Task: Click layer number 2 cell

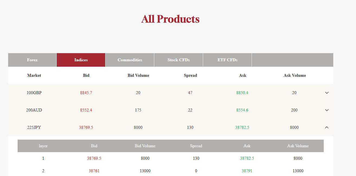Action: click(x=43, y=171)
